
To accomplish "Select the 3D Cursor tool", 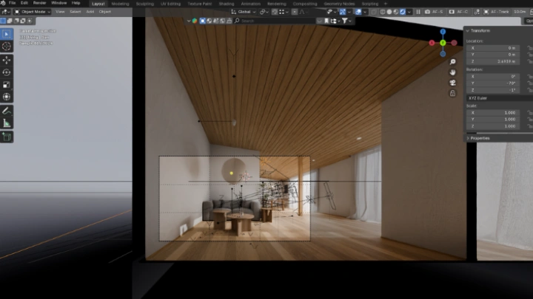I will pos(7,47).
